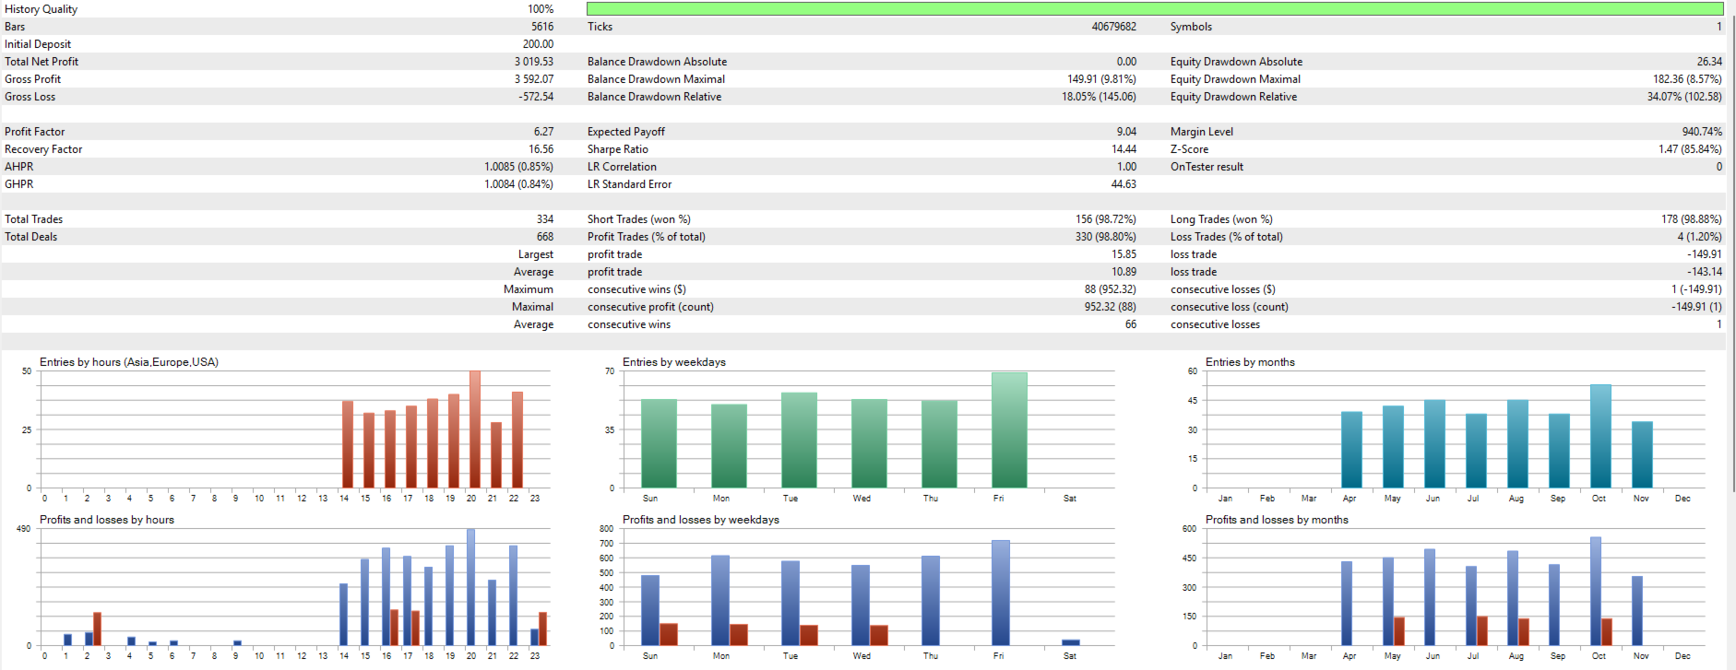
Task: Click the Gross Profit value 3 592.07
Action: pyautogui.click(x=534, y=79)
